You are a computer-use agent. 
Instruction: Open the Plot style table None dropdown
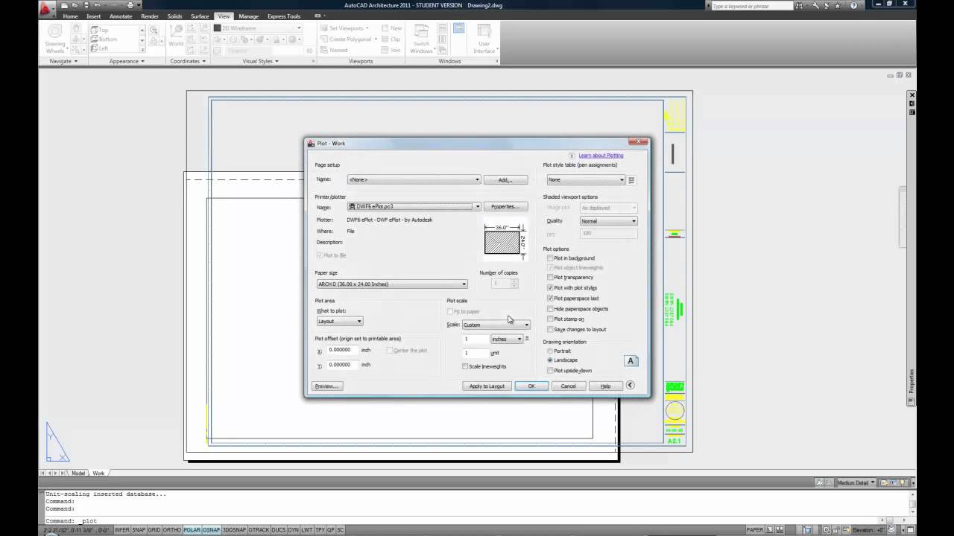[586, 180]
